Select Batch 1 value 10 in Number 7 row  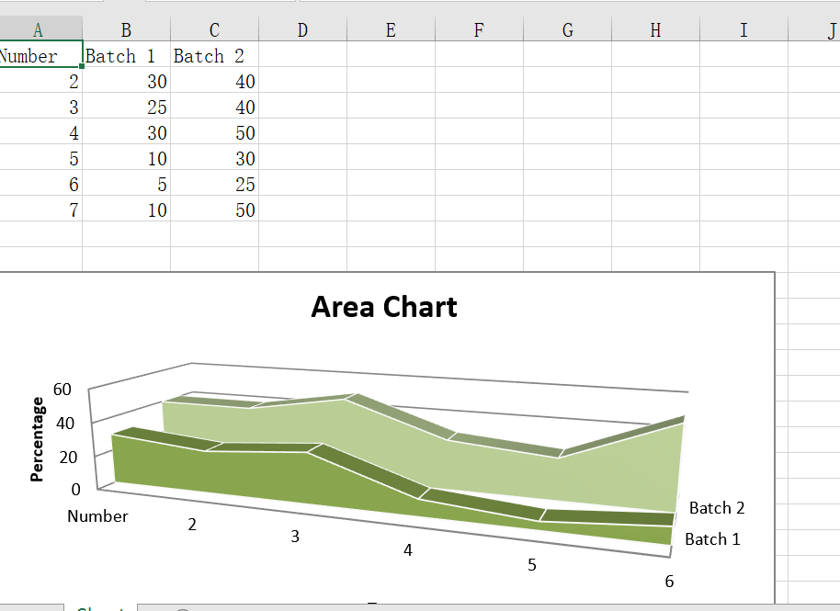127,209
